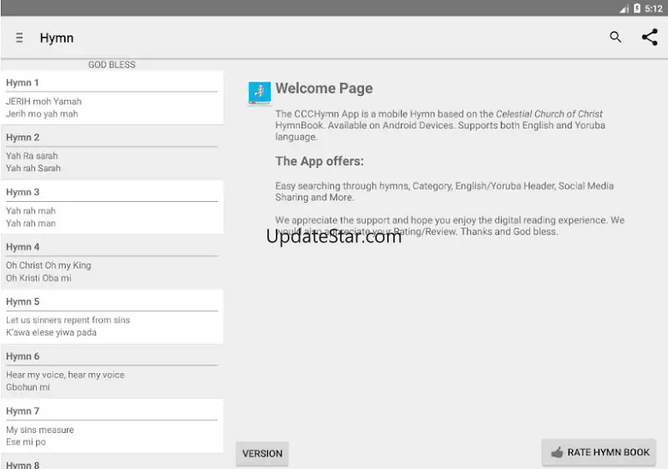The width and height of the screenshot is (668, 469).
Task: Open Hymn 7 My sins measure
Action: click(112, 426)
